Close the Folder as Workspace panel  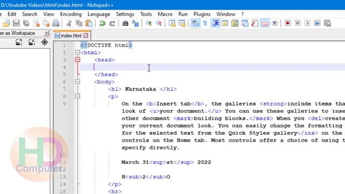tap(46, 33)
